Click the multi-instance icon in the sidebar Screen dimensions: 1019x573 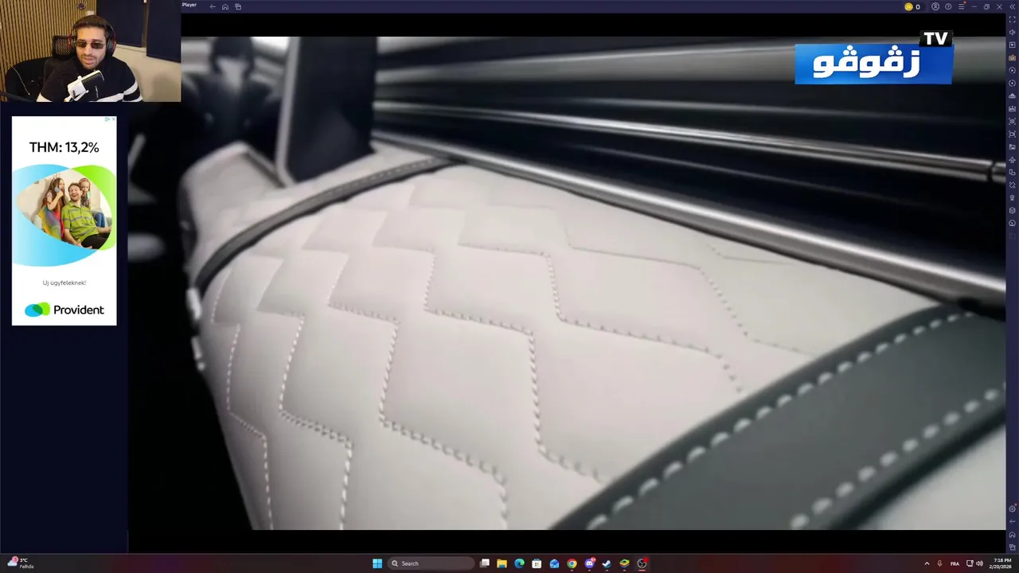[1012, 172]
